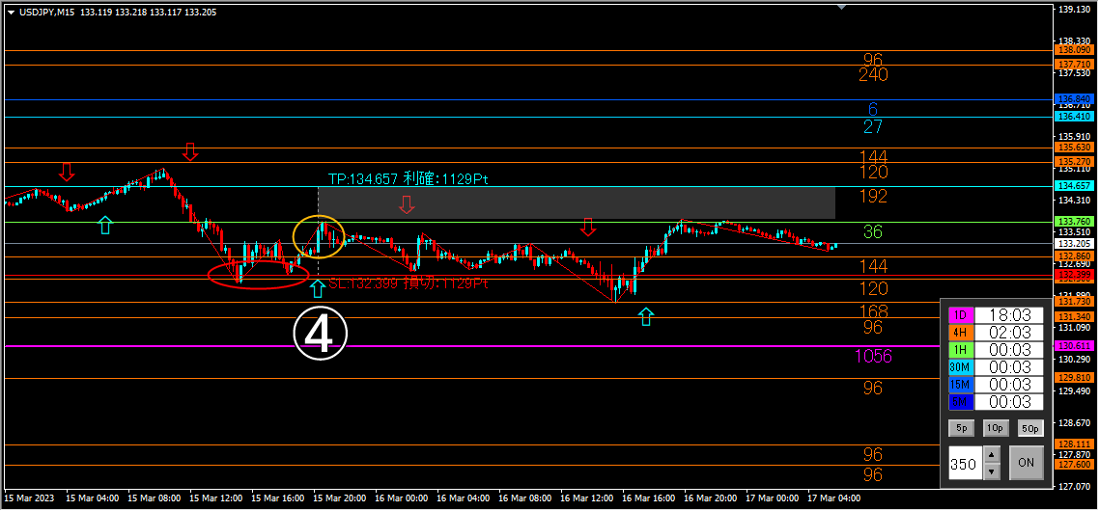
Task: Click the orange level label 192
Action: coord(873,197)
